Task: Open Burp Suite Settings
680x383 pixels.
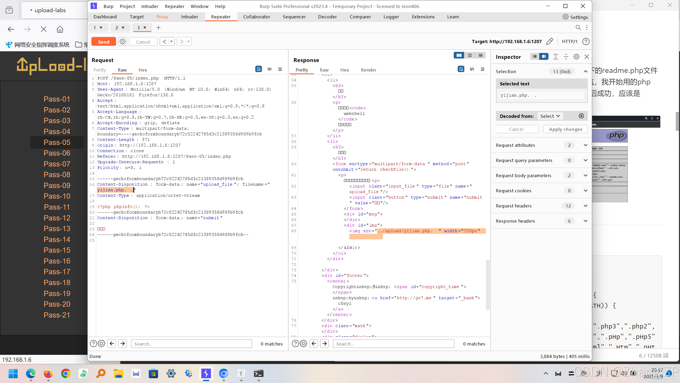Action: (x=575, y=17)
